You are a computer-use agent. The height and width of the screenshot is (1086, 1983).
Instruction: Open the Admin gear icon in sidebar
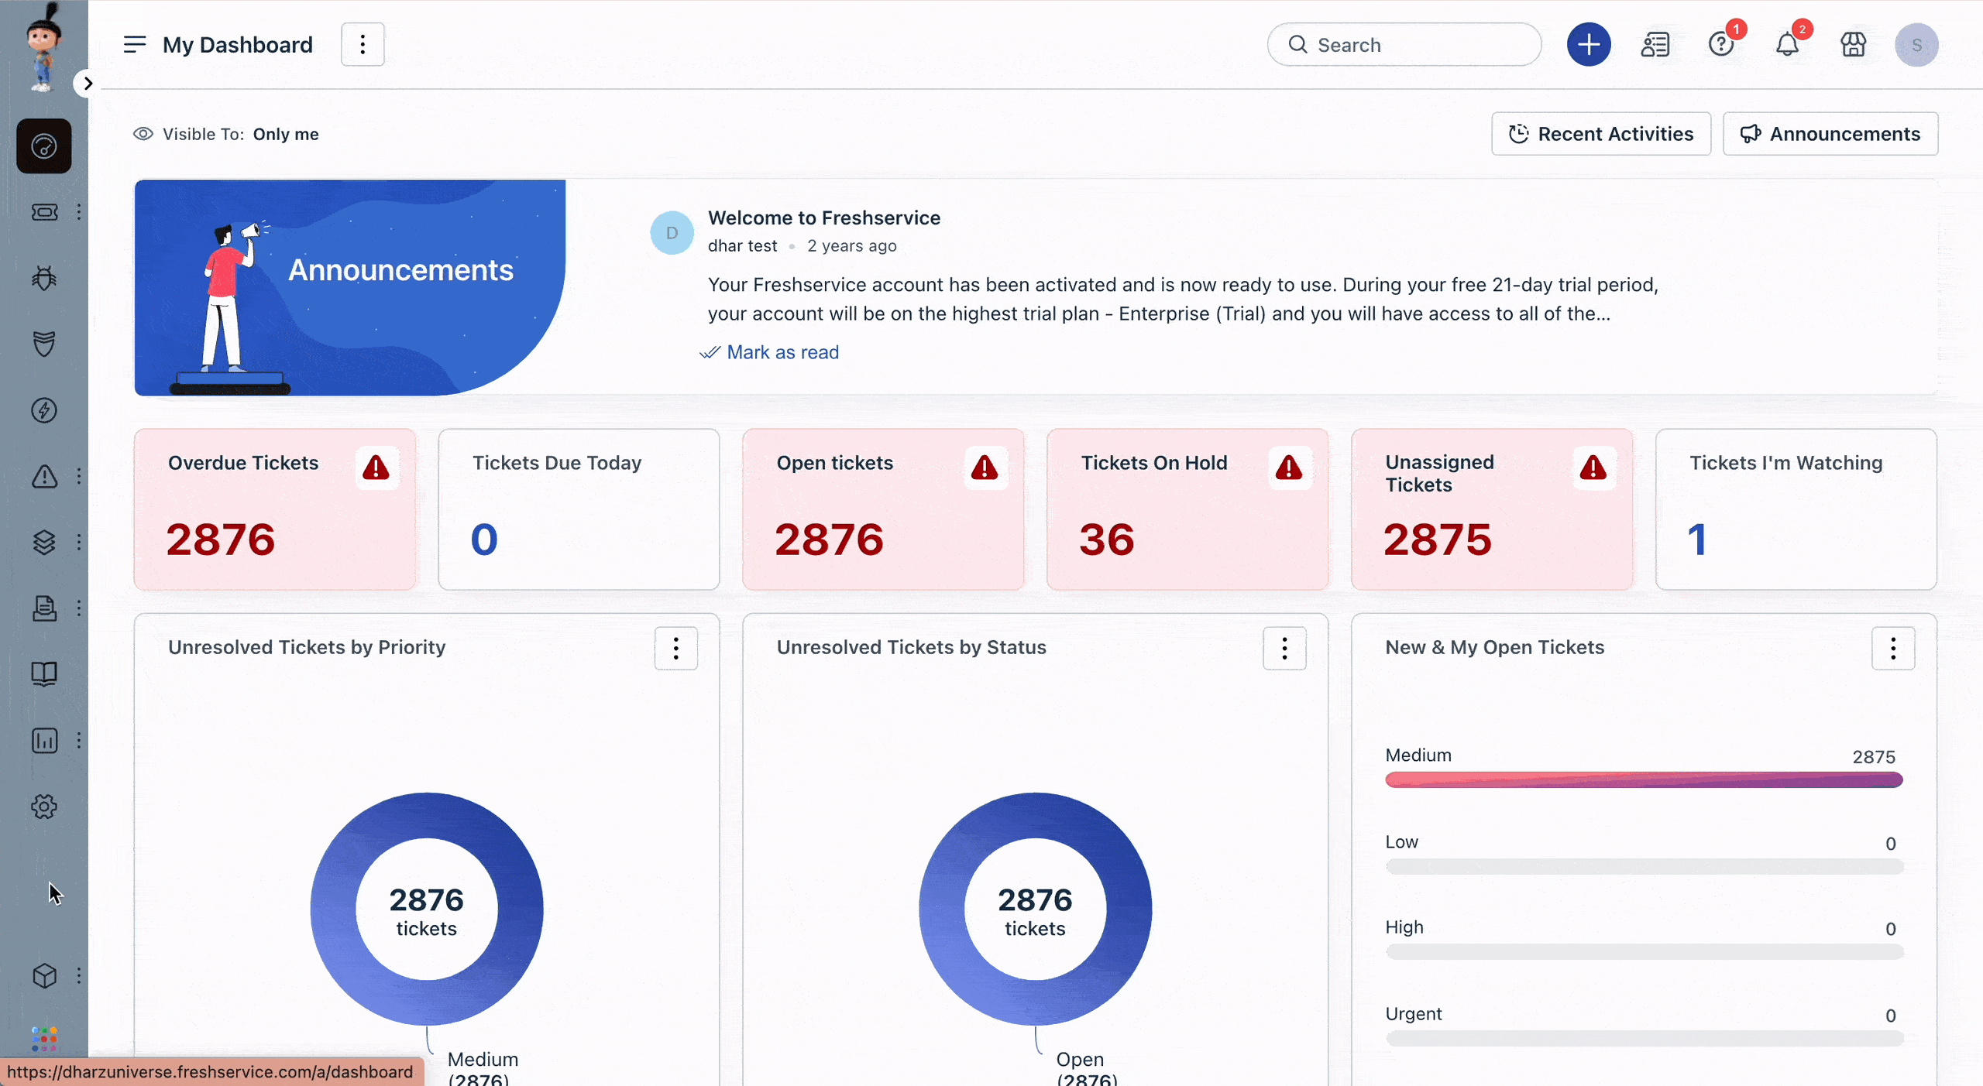click(x=44, y=807)
